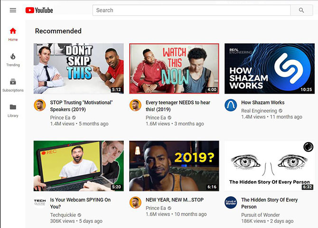
Task: Click the 'Recommended' section heading
Action: click(x=58, y=31)
